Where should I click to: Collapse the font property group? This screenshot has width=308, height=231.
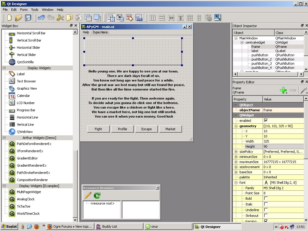236,183
